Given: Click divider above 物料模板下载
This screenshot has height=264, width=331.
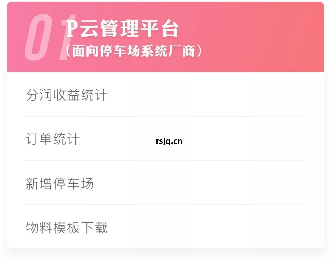Looking at the screenshot, I should click(x=165, y=204).
